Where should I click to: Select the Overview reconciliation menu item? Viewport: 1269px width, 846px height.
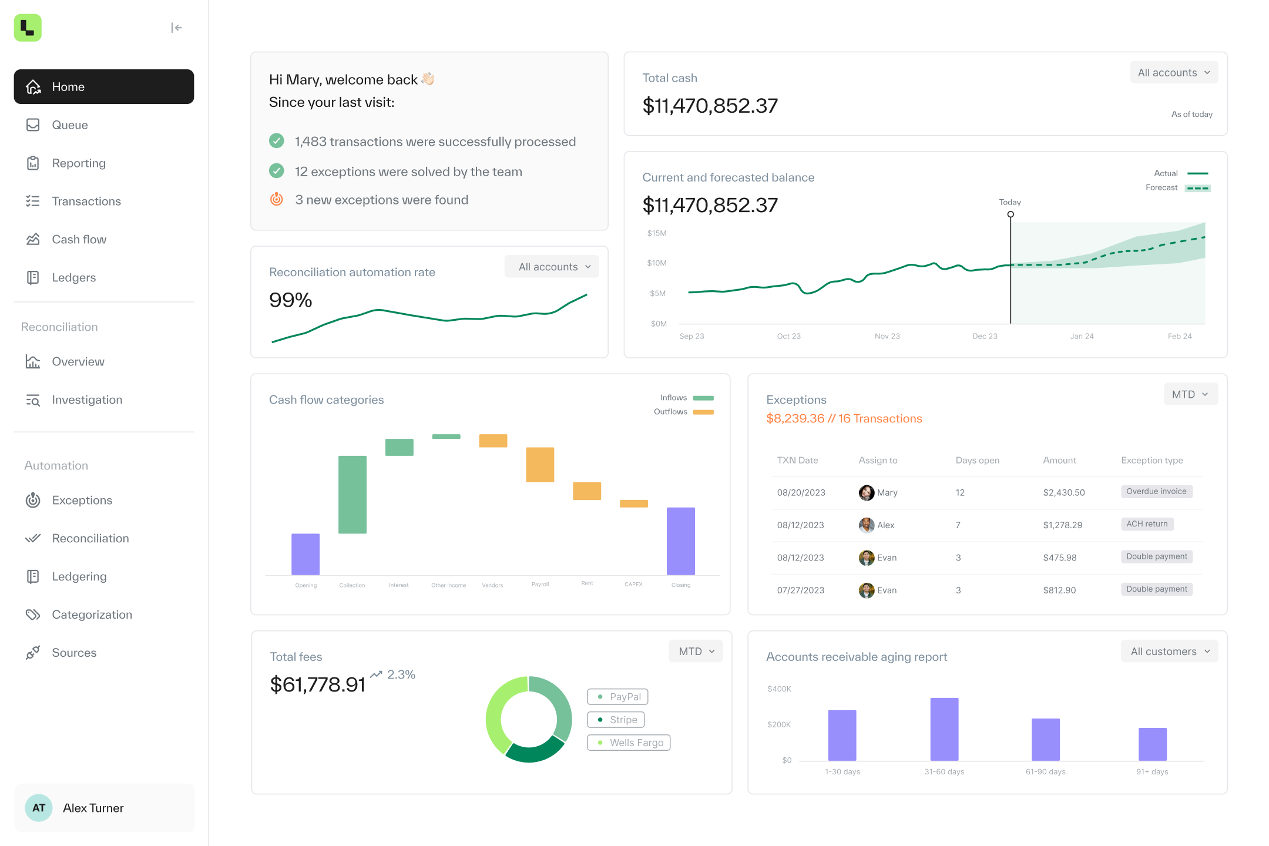click(78, 361)
